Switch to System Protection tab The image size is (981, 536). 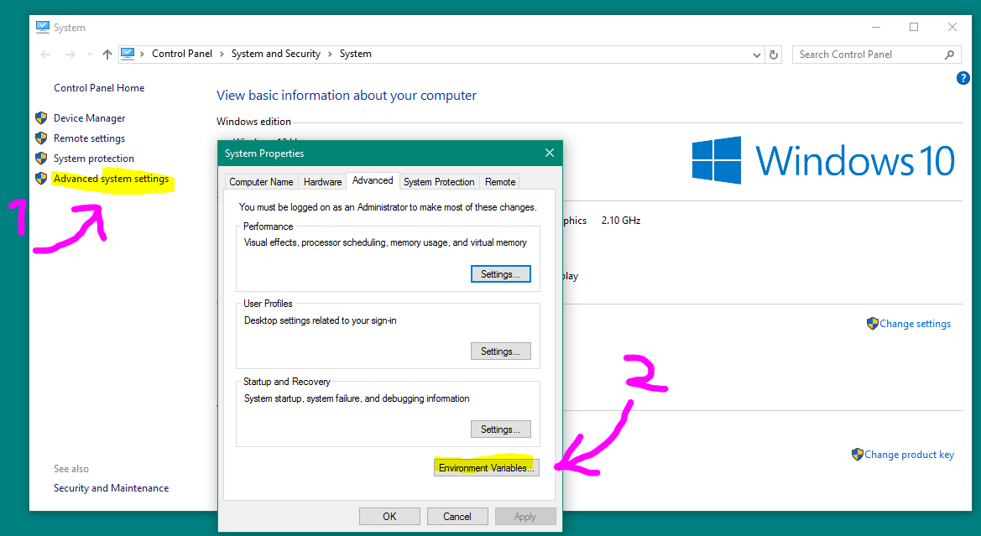pyautogui.click(x=439, y=182)
